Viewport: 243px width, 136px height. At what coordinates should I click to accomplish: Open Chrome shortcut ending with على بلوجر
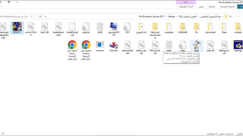click(x=72, y=50)
